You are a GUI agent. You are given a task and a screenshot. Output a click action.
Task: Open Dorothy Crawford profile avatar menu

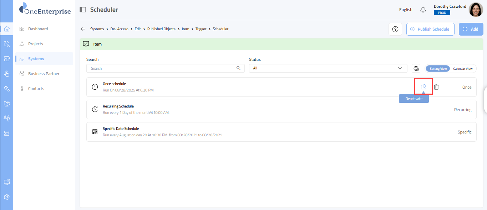(x=476, y=10)
